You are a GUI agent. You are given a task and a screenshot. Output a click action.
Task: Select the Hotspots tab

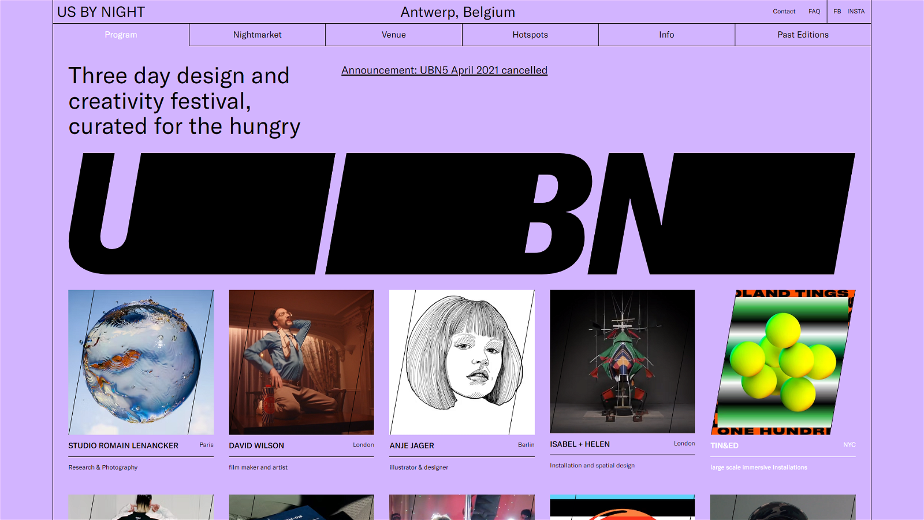point(530,35)
